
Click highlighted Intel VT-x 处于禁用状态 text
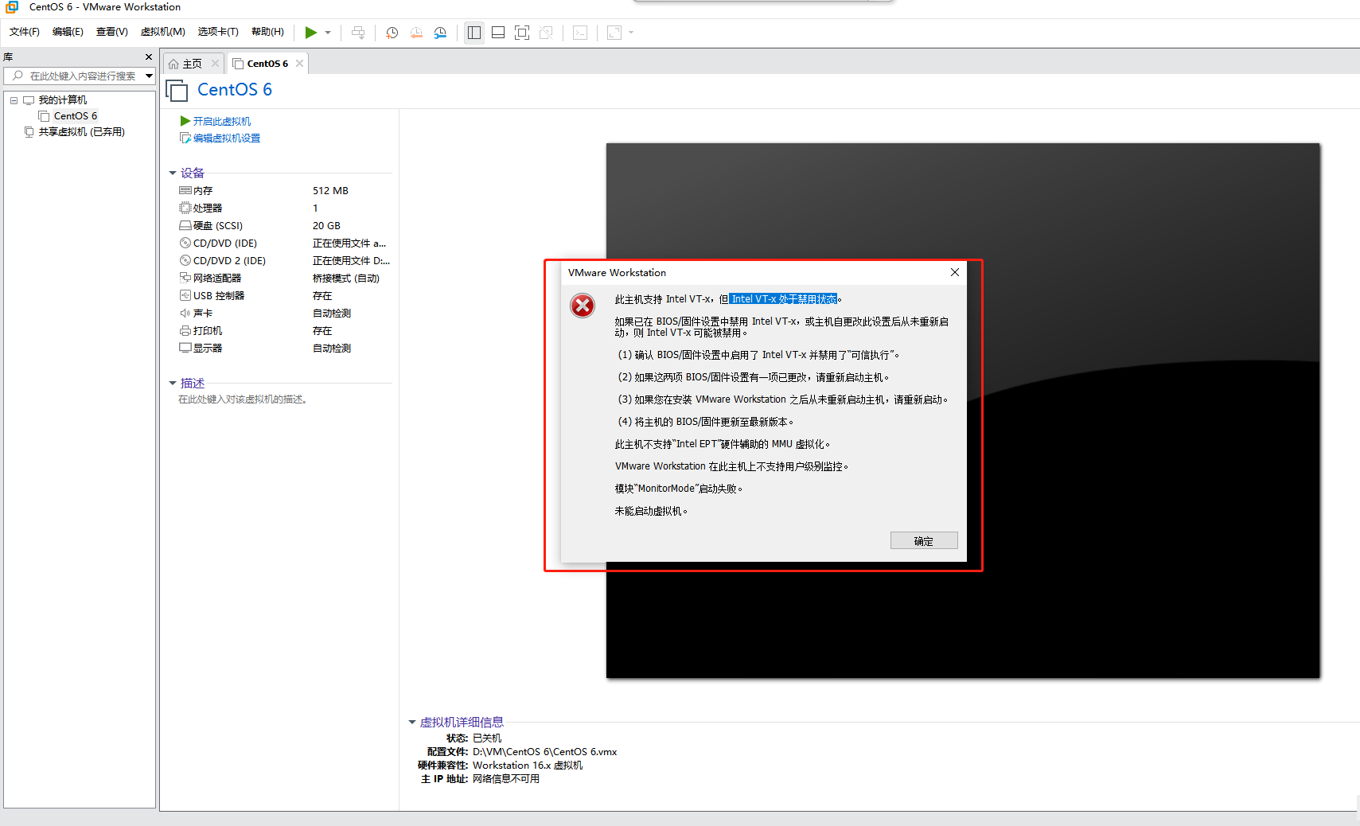tap(784, 299)
